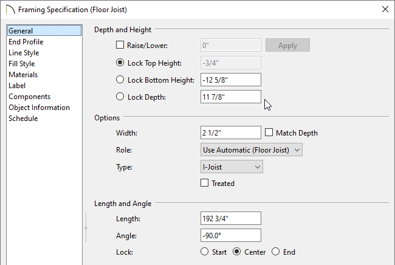
Task: Open the End Profile panel
Action: coord(26,42)
